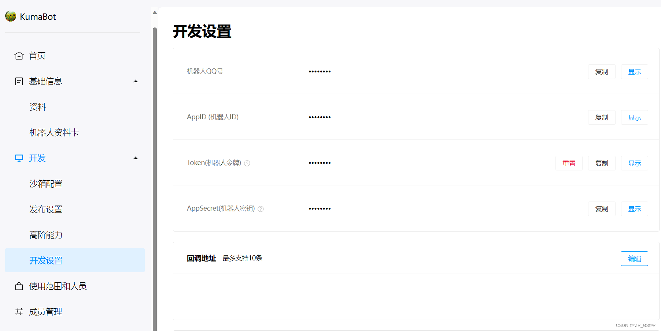Click the 使用范围和人员 lock icon
Screen dimensions: 661x331
19,286
